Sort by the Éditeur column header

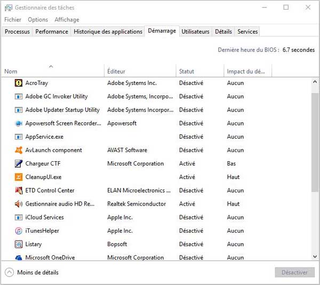click(x=140, y=71)
